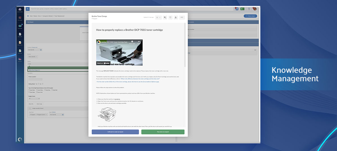Open Help Desk IT Support dropdown

pos(38,114)
